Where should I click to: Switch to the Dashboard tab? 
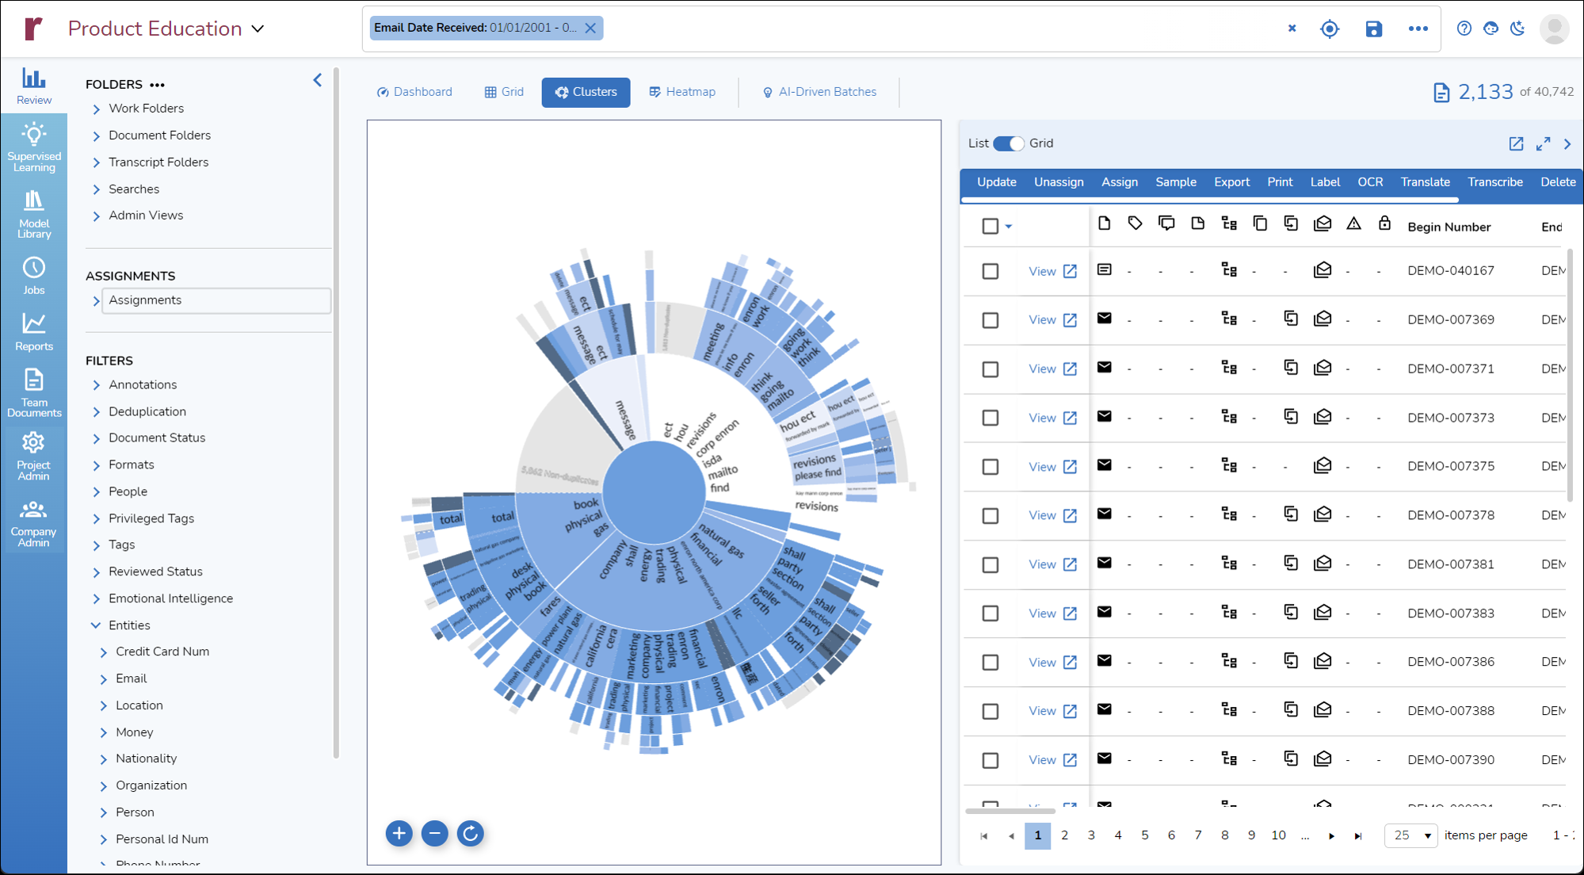pos(414,92)
